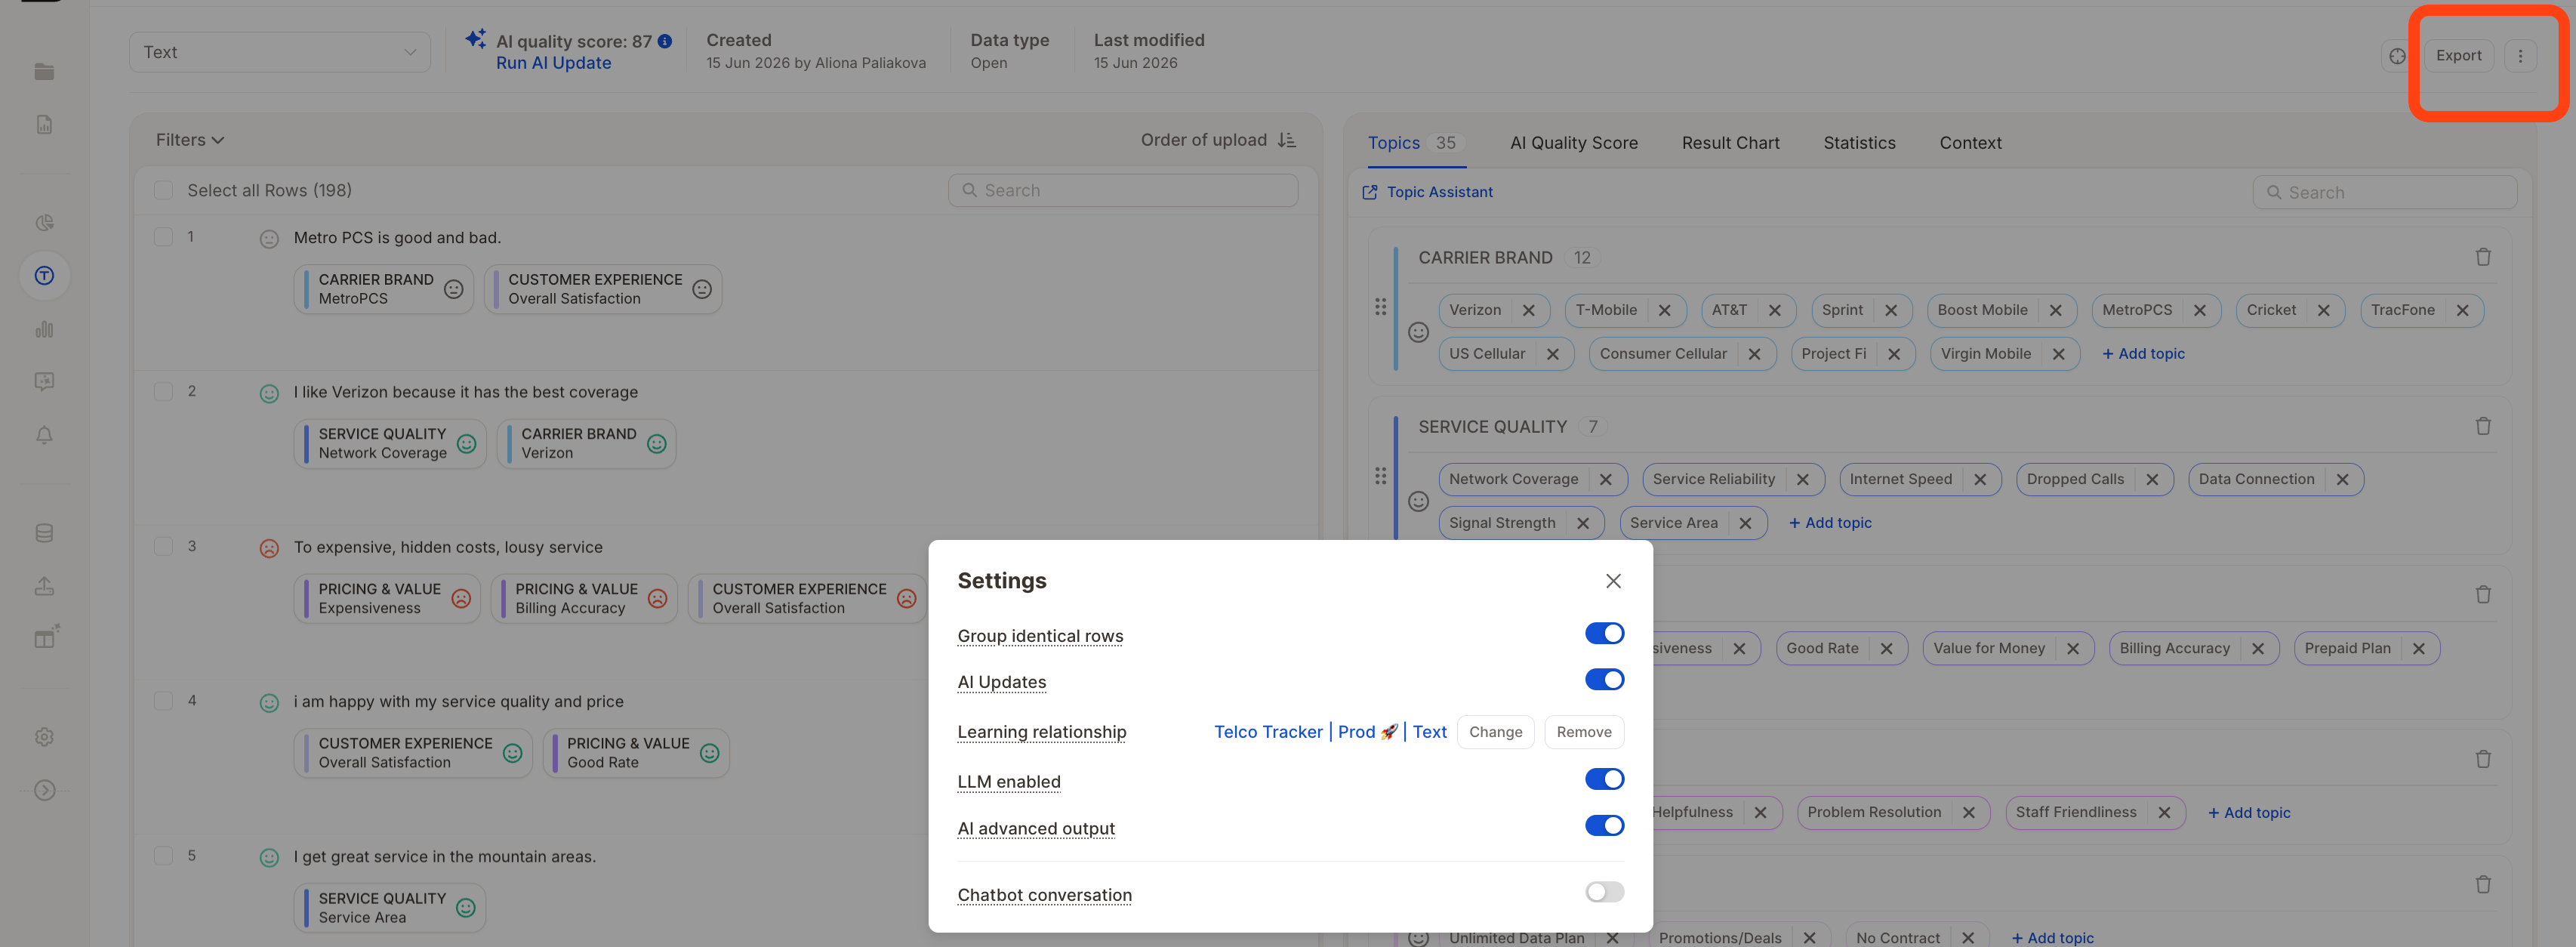This screenshot has height=947, width=2576.
Task: Click the Run AI Update link
Action: (553, 63)
